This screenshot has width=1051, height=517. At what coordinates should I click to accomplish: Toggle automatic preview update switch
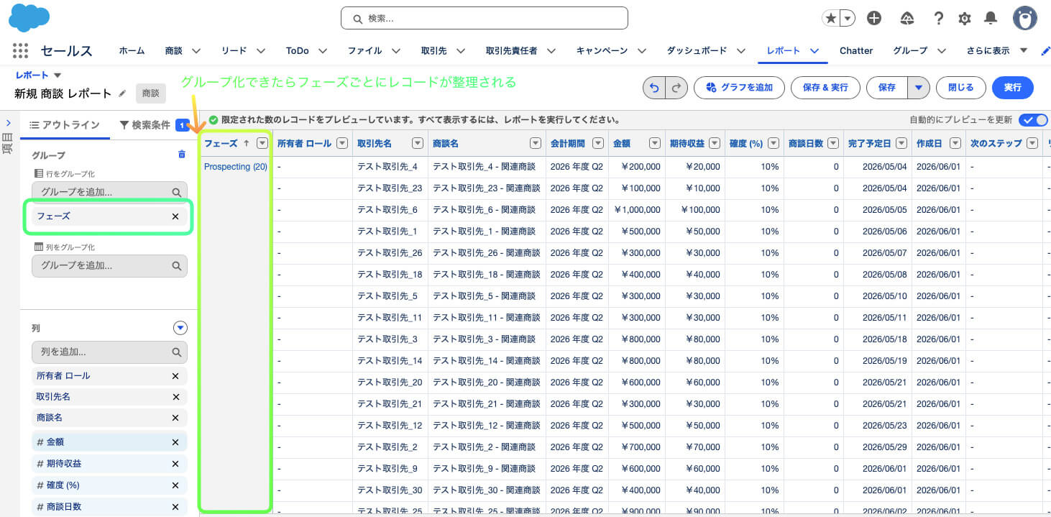(x=1033, y=120)
